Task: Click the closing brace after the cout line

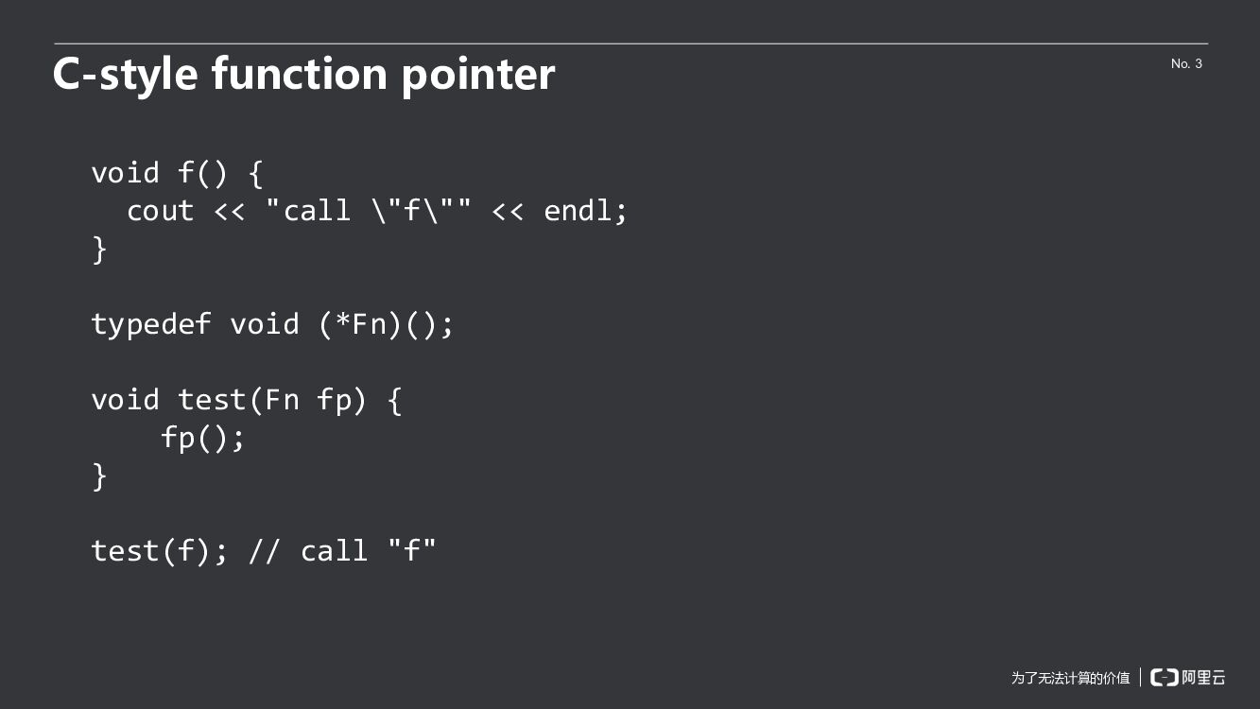Action: pos(98,250)
